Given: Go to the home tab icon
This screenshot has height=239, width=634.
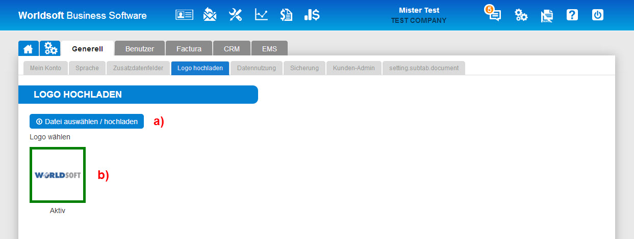Looking at the screenshot, I should click(29, 49).
